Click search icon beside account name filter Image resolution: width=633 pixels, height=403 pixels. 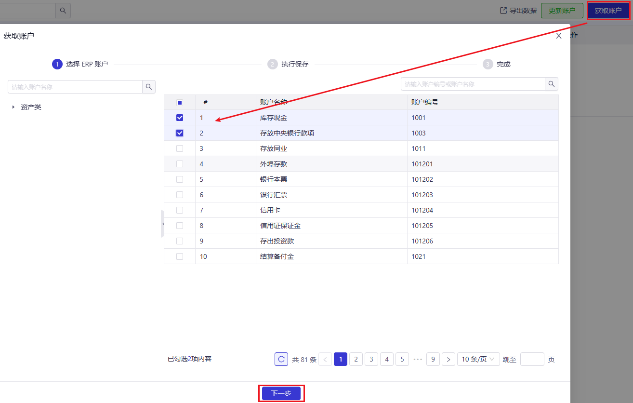tap(149, 87)
